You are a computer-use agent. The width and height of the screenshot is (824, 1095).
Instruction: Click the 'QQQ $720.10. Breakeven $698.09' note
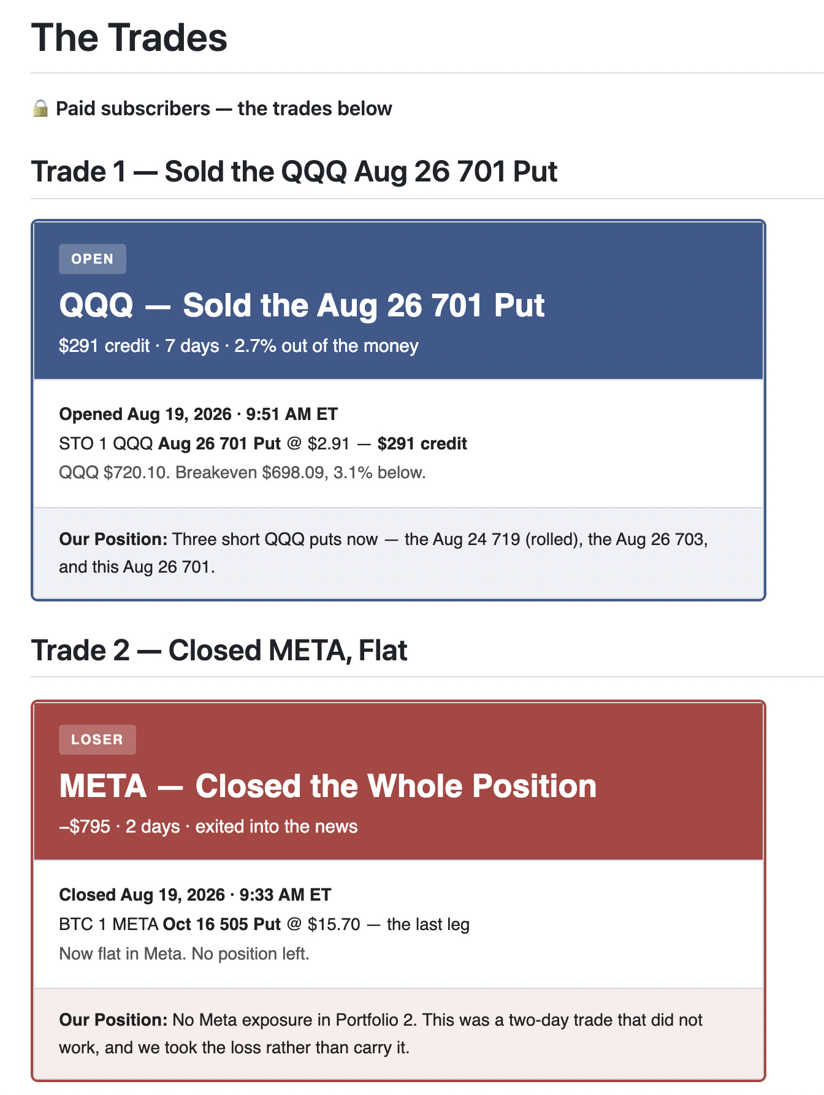point(242,473)
